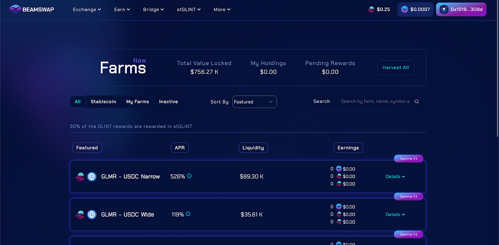Open the stGLINT dropdown menu
The image size is (499, 245).
pyautogui.click(x=189, y=9)
